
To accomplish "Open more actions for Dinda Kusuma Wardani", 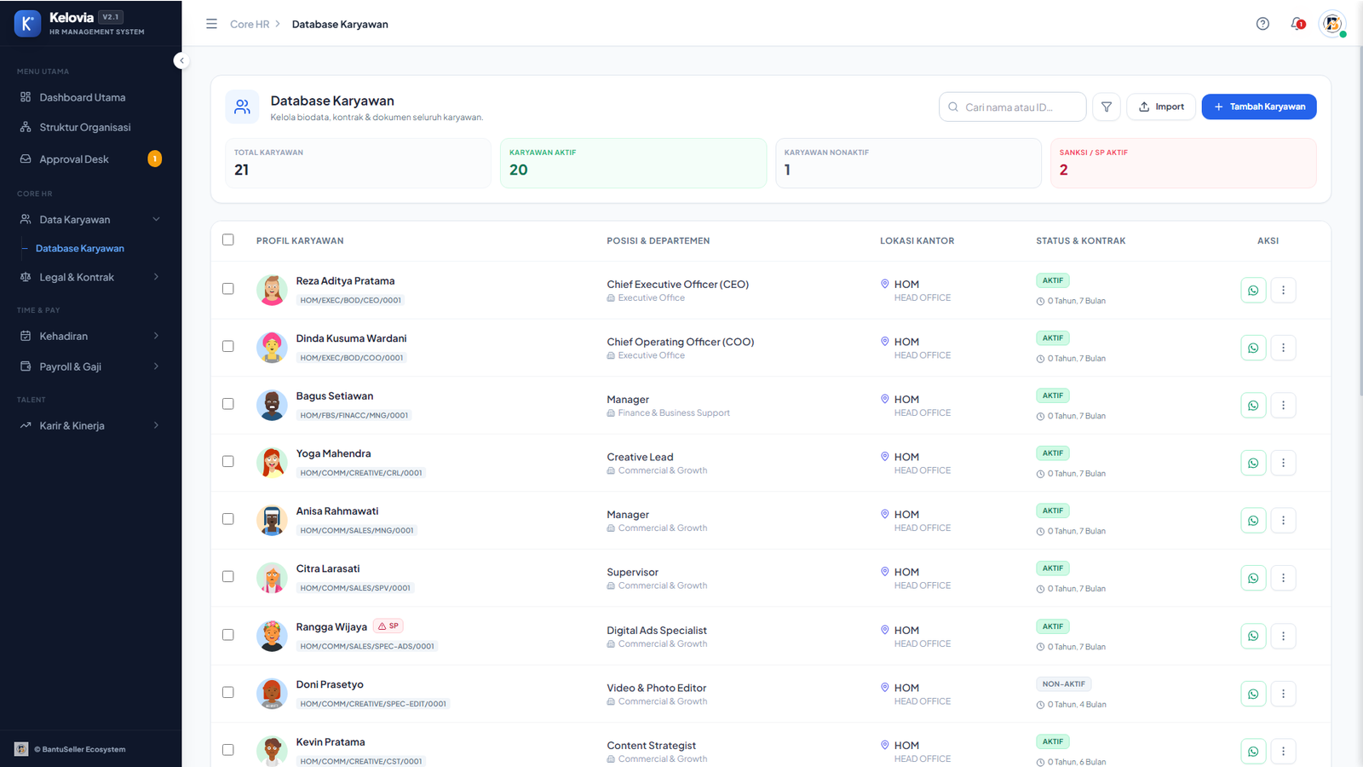I will tap(1283, 348).
